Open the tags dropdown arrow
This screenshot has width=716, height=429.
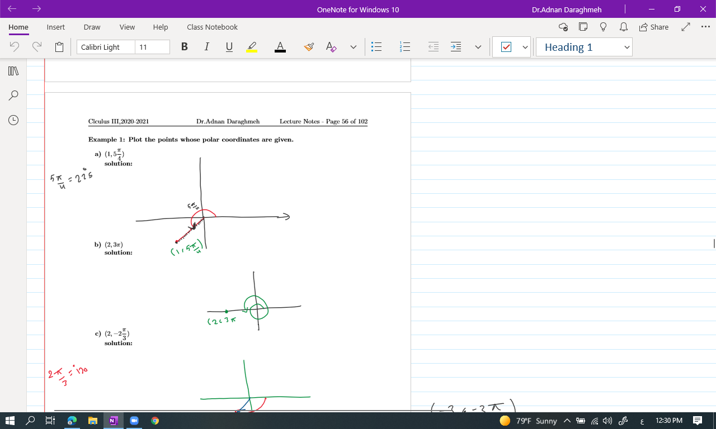525,47
